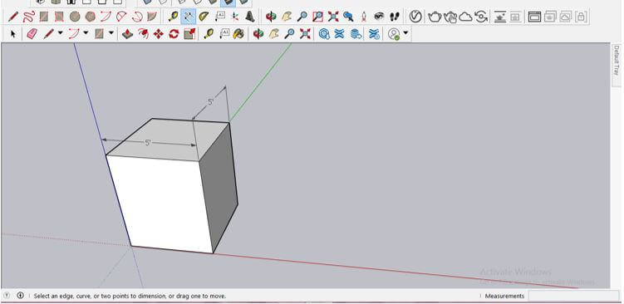Activate the Push/Pull tool

[x=127, y=34]
